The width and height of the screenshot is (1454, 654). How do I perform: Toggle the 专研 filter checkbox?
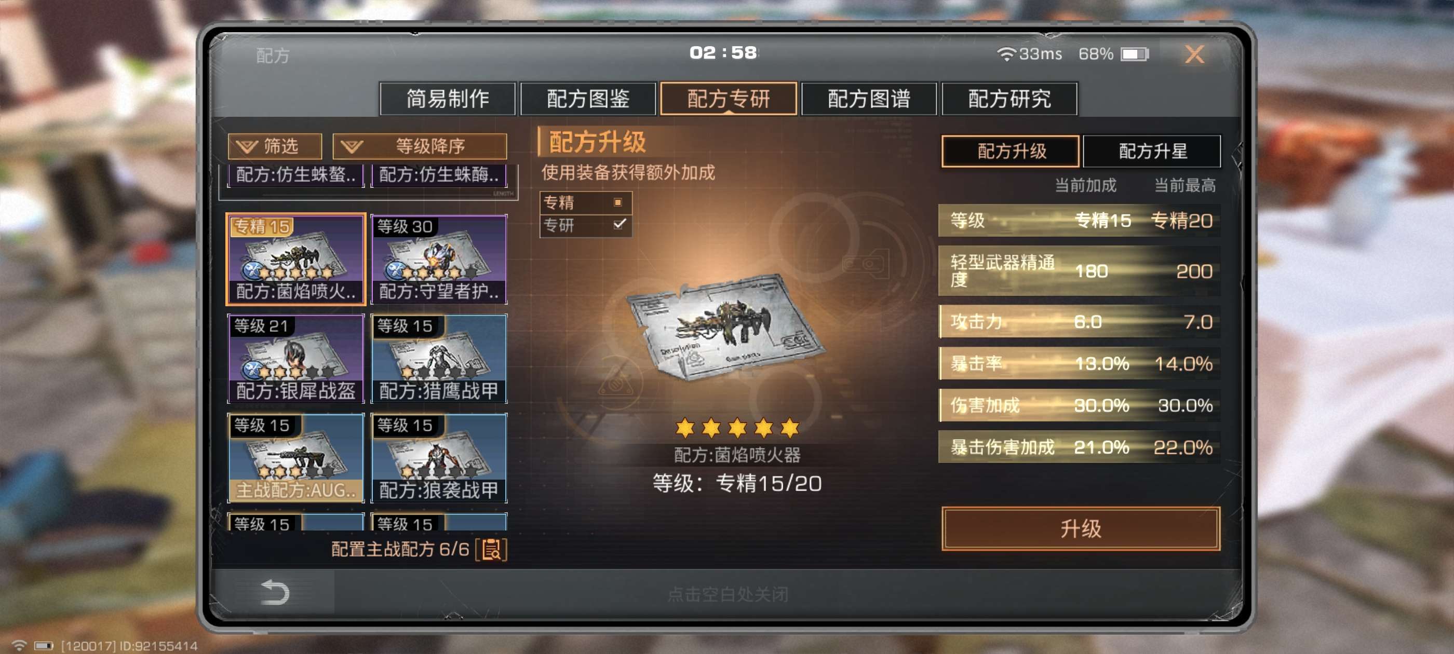tap(619, 224)
